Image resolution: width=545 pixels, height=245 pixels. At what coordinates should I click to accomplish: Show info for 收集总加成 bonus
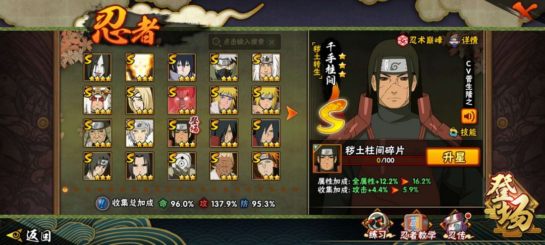click(x=102, y=203)
